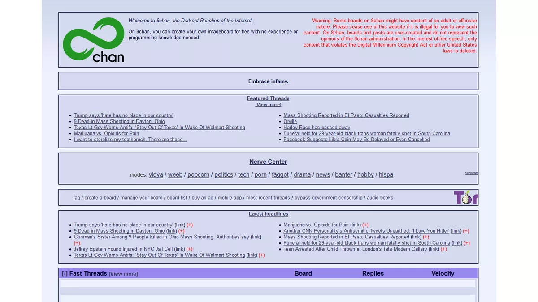Expand (+) next to Texas Lt Gov headline in Latest headlines
Viewport: 538px width, 302px height.
pyautogui.click(x=261, y=255)
